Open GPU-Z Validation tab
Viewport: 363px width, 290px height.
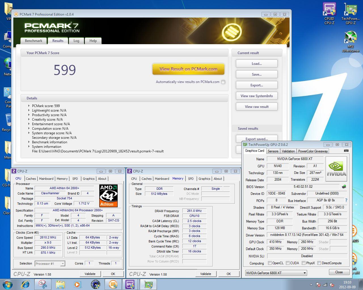click(288, 151)
